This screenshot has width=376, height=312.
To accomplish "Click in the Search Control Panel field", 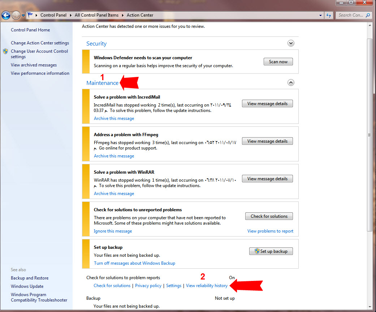I will [x=350, y=15].
